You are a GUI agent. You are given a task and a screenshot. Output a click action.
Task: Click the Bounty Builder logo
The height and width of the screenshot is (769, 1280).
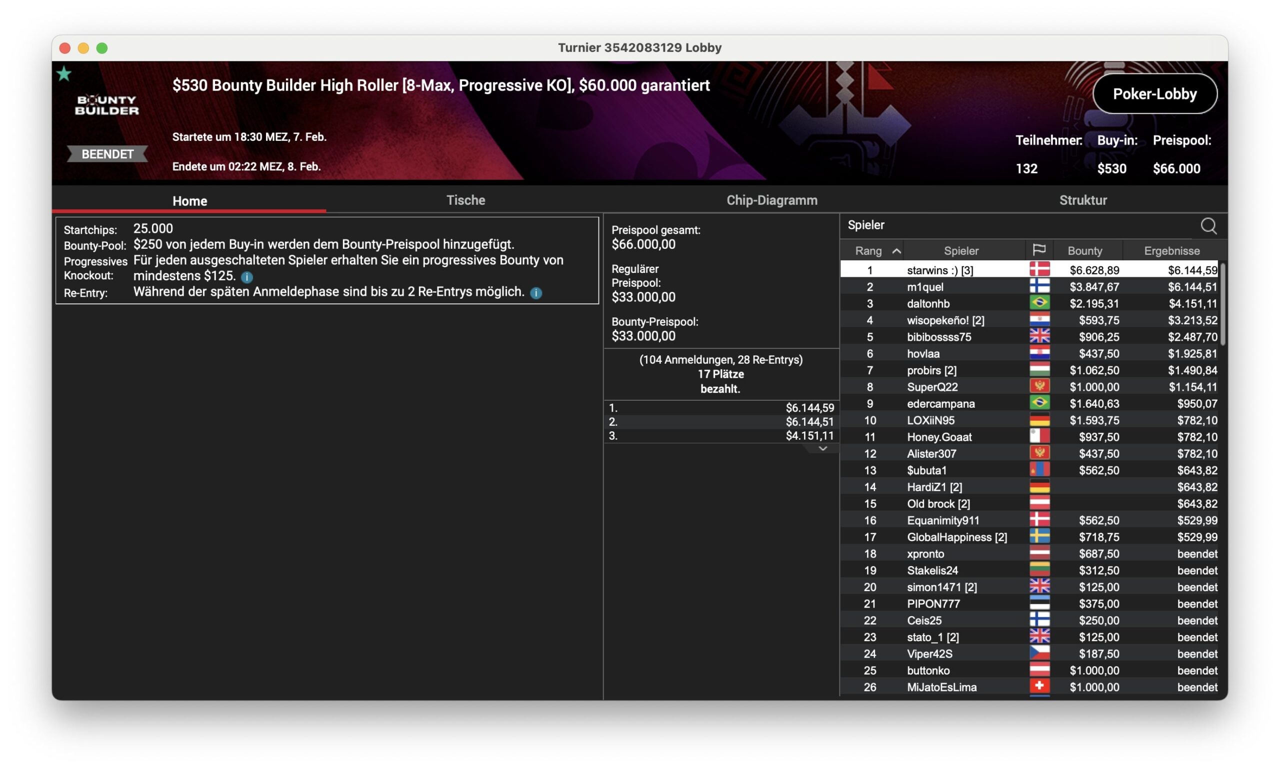pos(107,105)
